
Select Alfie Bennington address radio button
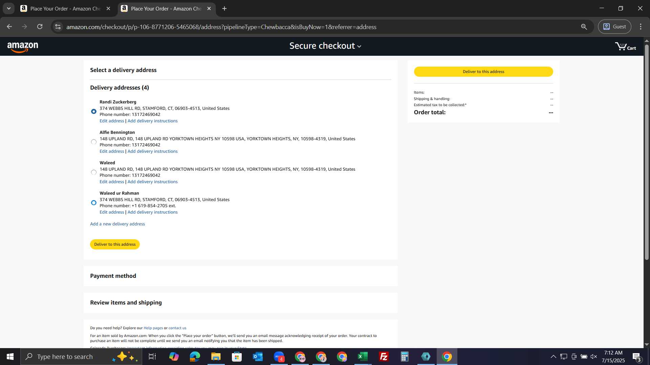94,142
